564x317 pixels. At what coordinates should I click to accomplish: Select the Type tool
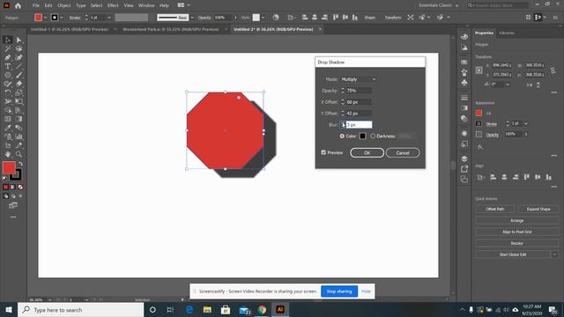[8, 66]
